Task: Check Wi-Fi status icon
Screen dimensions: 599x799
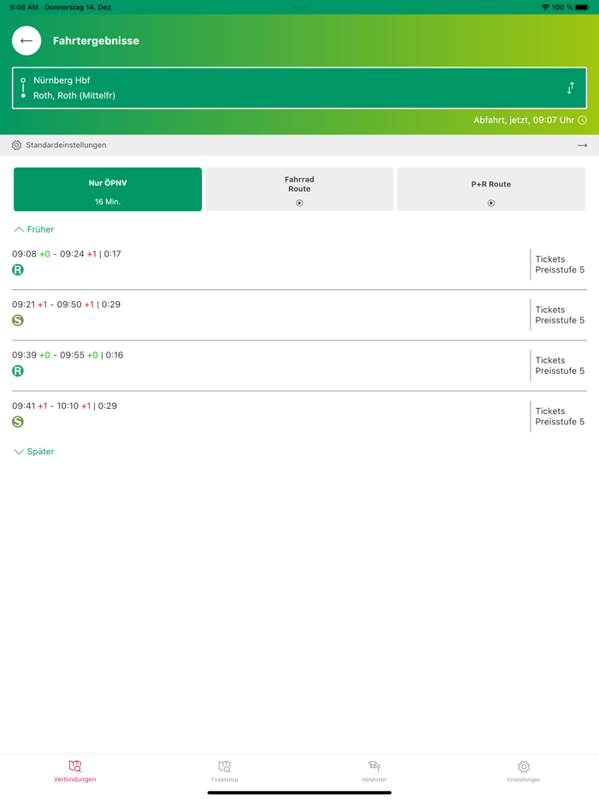Action: pyautogui.click(x=545, y=7)
